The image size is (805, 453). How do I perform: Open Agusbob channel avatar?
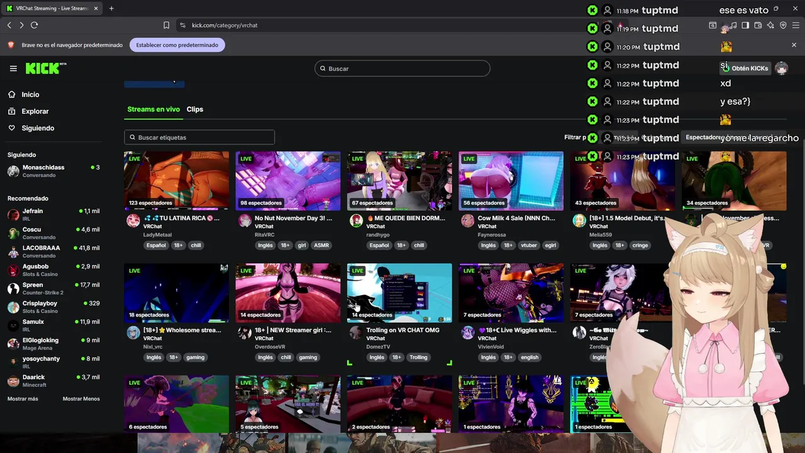click(x=13, y=270)
